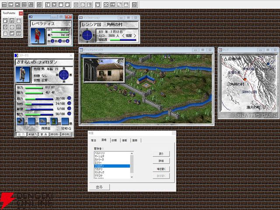The width and height of the screenshot is (280, 210).
Task: Click left arrow beside 宿屋 location
Action: coord(122,35)
